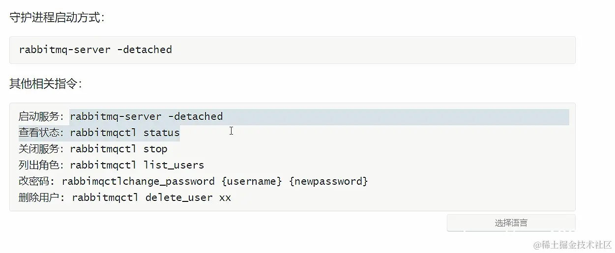Open the 选择语言 language dropdown

click(511, 223)
